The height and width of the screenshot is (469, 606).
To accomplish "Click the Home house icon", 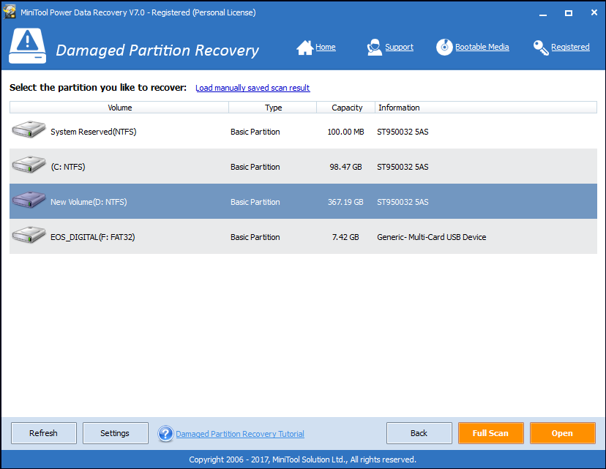I will [305, 48].
